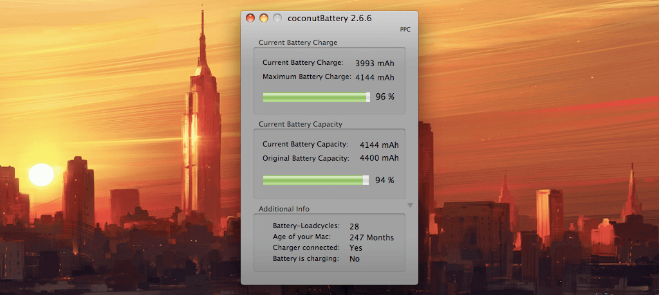Select the 4144 mAh current capacity value

(379, 145)
